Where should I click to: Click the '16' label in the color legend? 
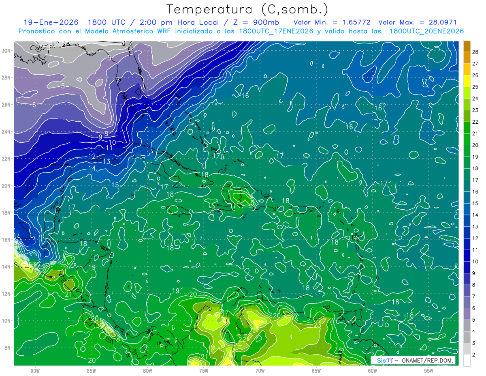pyautogui.click(x=476, y=192)
